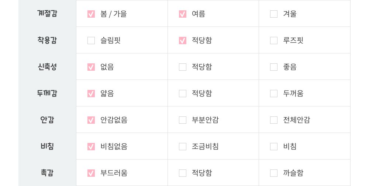Select the 좋음 checkbox for 신축성
The height and width of the screenshot is (186, 369).
pos(274,67)
